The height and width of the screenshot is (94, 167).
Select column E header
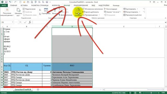pyautogui.click(x=124, y=26)
